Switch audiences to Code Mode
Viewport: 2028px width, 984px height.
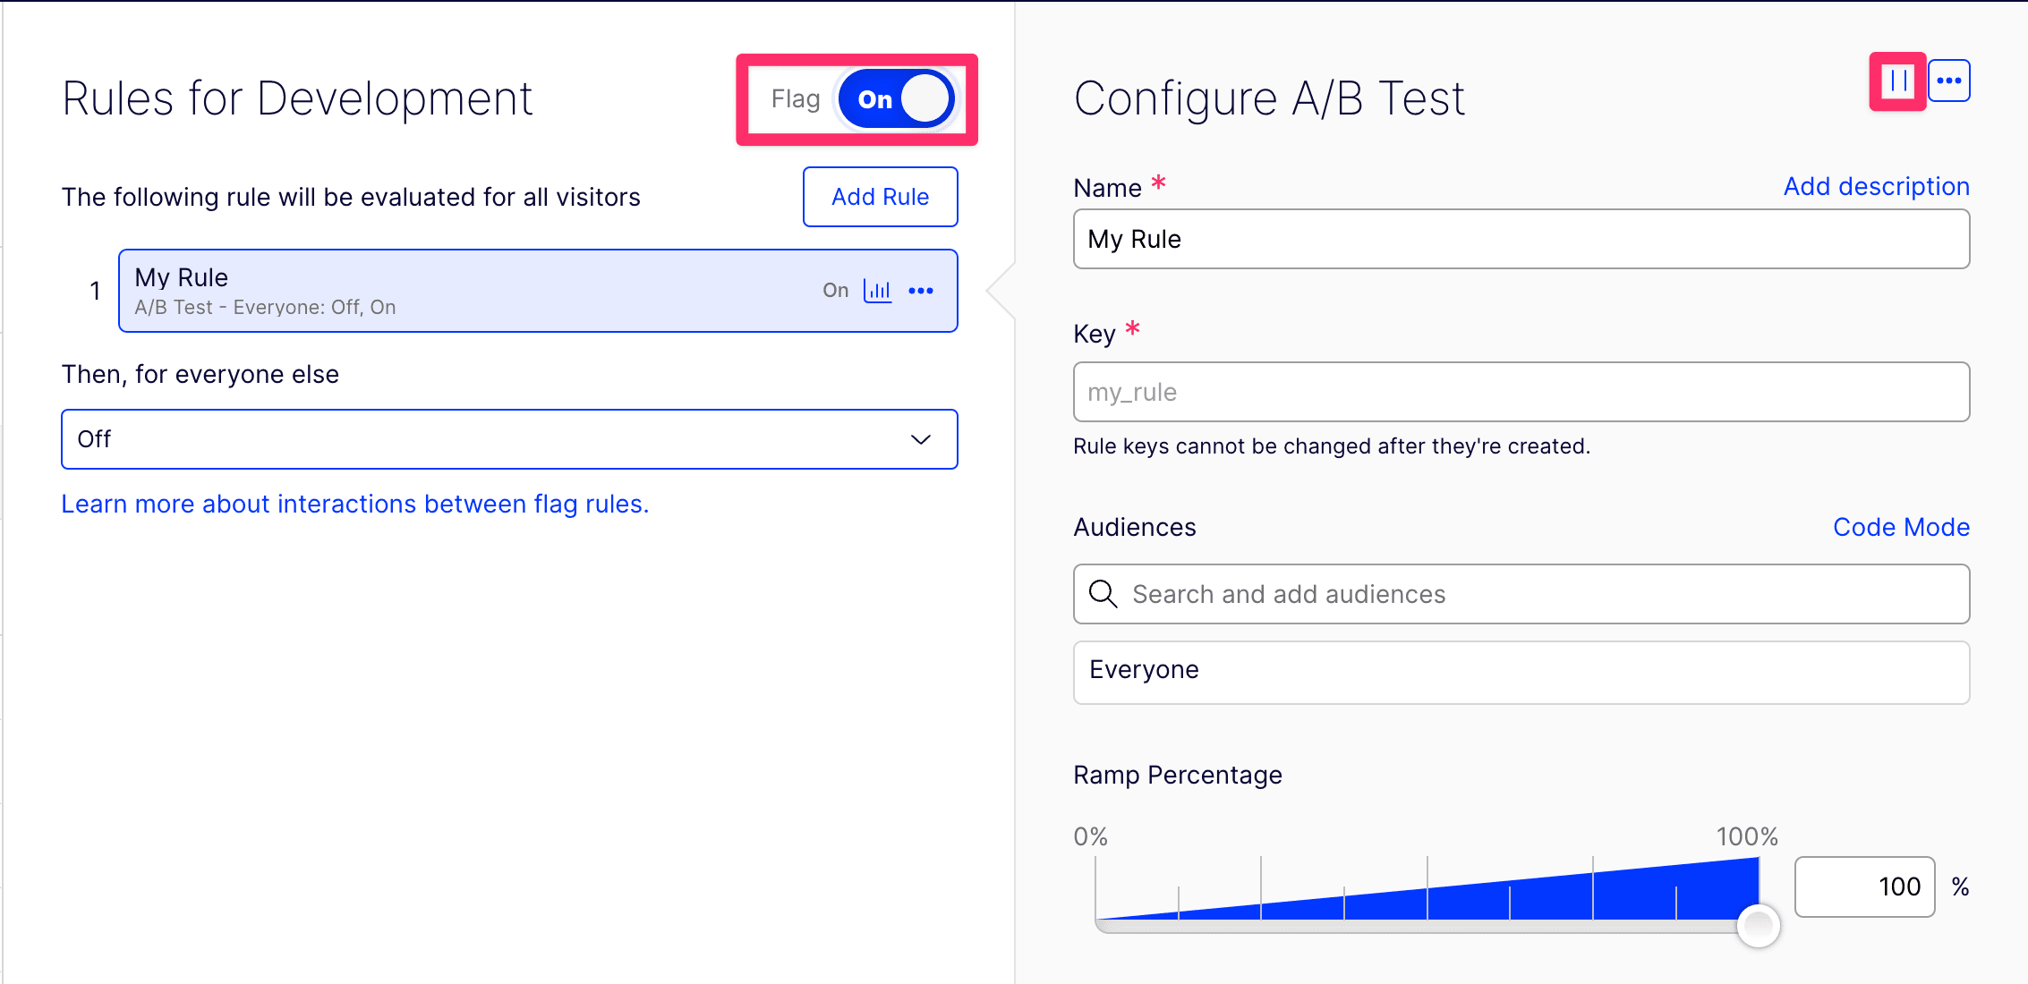pyautogui.click(x=1901, y=527)
